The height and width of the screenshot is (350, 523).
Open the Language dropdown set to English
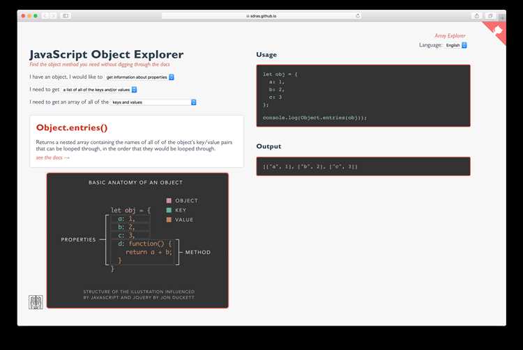pos(456,45)
